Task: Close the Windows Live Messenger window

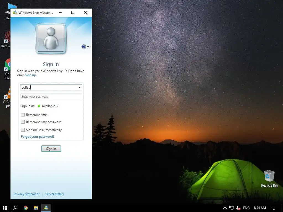Action: [x=85, y=12]
